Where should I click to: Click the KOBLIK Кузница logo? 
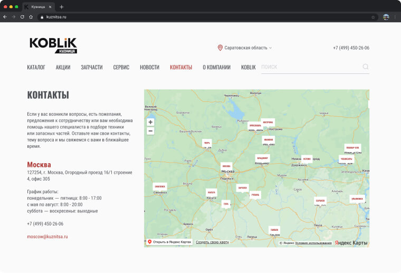pyautogui.click(x=53, y=46)
